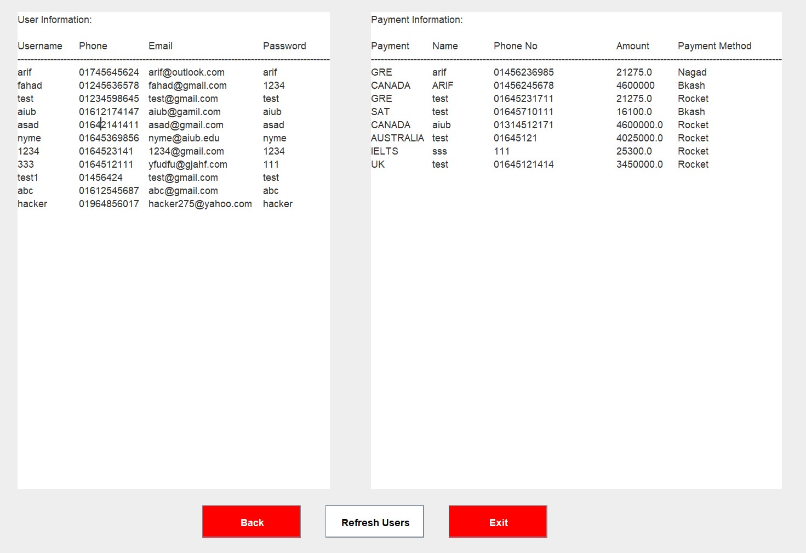Viewport: 806px width, 553px height.
Task: Click payment phone 01456236985
Action: 524,72
